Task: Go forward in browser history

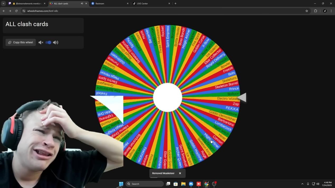Action: (x=10, y=11)
